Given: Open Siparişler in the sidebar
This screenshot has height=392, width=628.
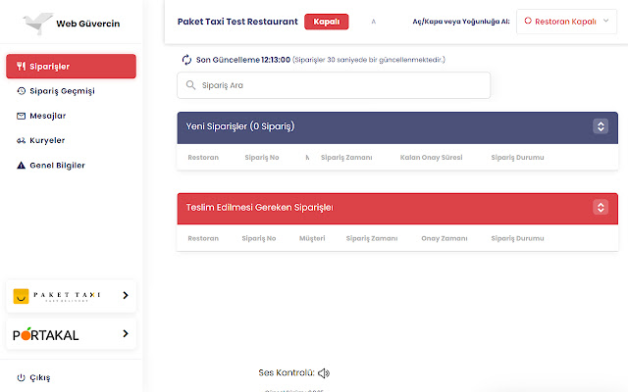Looking at the screenshot, I should tap(71, 66).
